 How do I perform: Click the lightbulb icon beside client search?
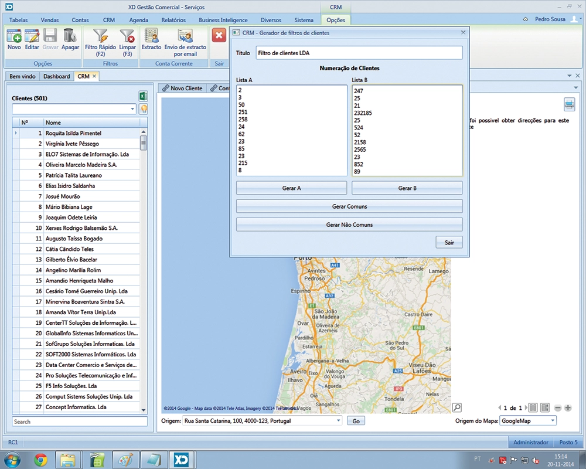(x=143, y=109)
